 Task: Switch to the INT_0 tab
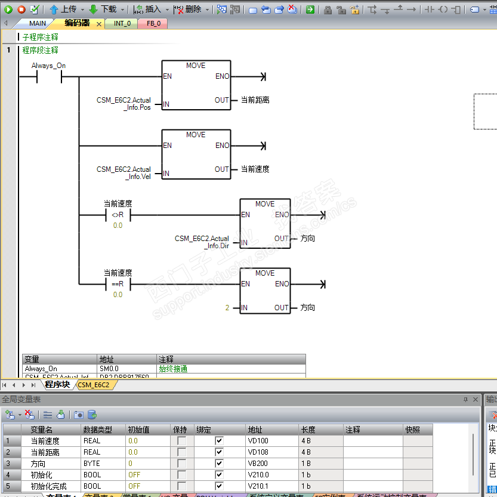pyautogui.click(x=122, y=23)
